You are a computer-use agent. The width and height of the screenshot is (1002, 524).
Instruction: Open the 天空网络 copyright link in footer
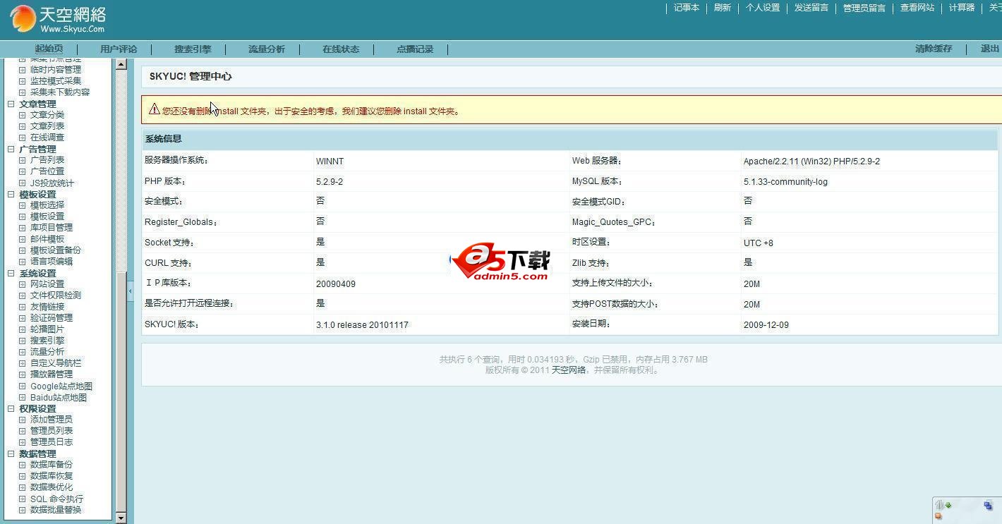coord(568,370)
